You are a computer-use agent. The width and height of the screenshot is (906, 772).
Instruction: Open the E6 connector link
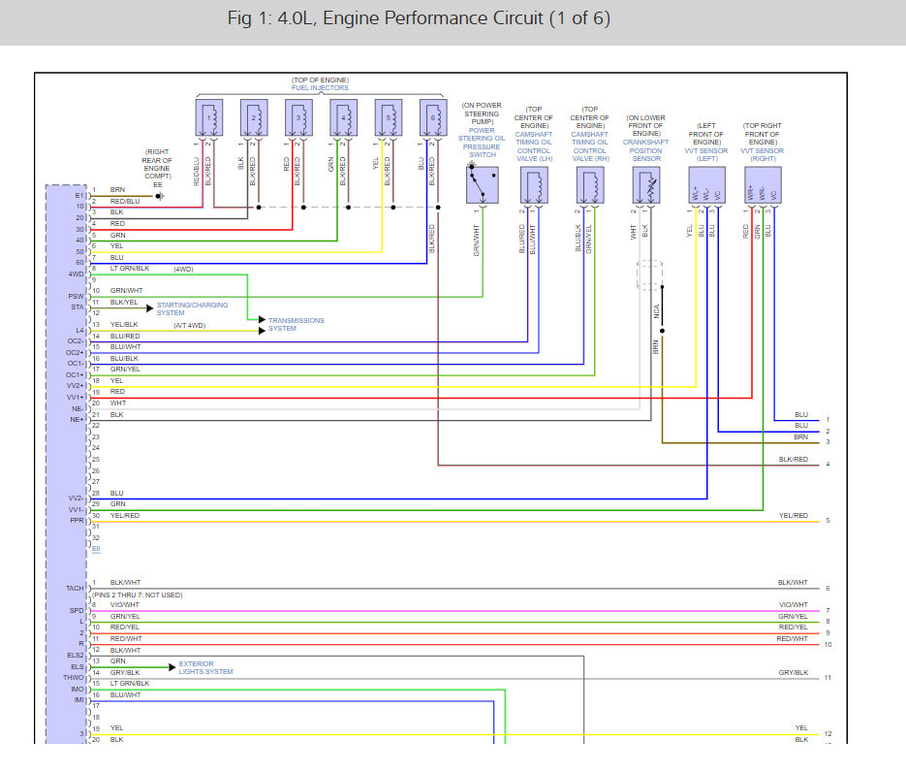tap(96, 549)
